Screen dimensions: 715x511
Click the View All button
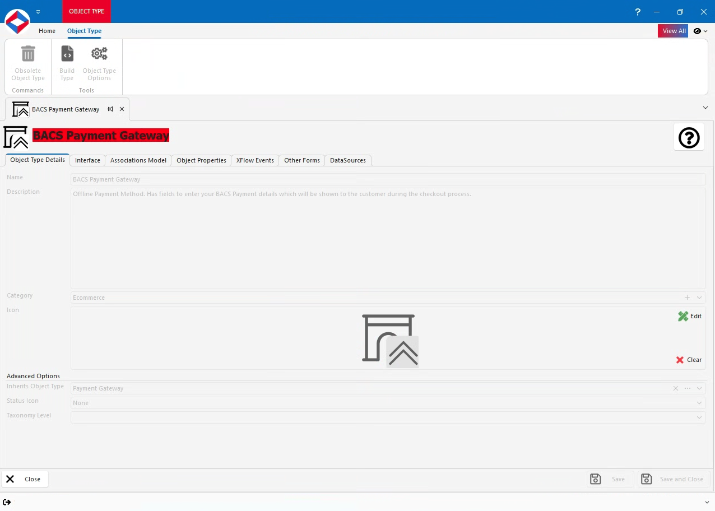pyautogui.click(x=672, y=31)
